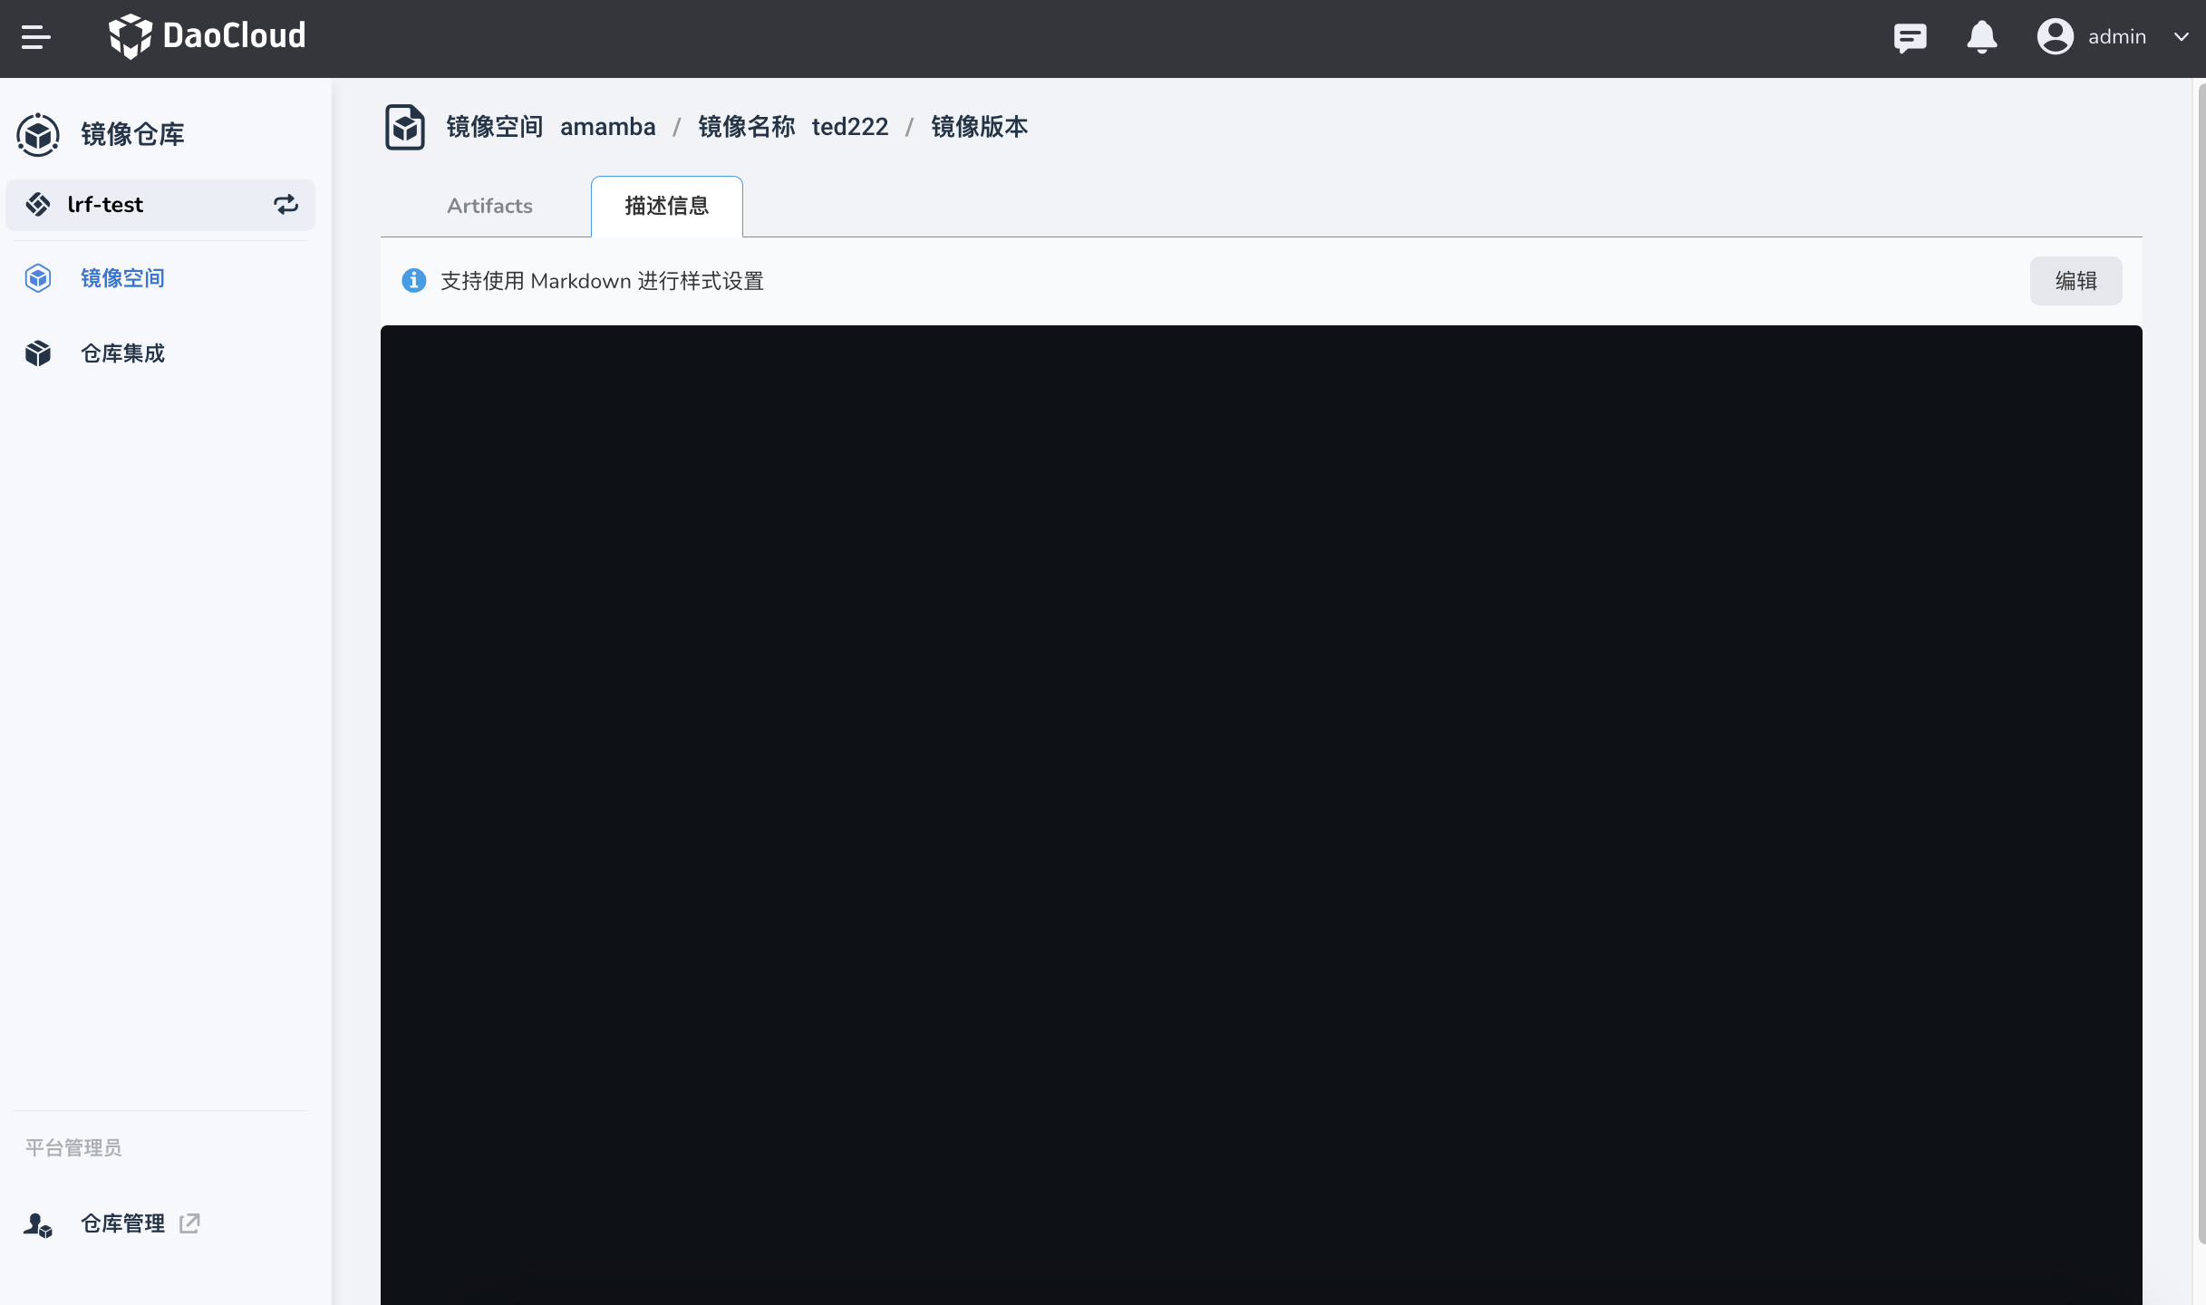Open the notifications bell

click(1982, 37)
